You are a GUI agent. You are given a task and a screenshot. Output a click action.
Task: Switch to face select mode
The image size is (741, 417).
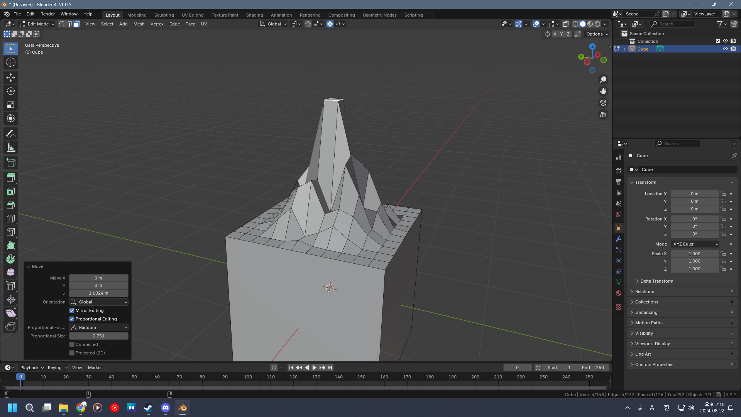coord(76,24)
